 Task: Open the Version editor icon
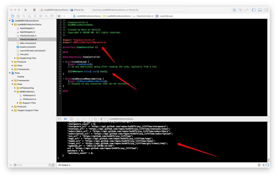coord(246,10)
